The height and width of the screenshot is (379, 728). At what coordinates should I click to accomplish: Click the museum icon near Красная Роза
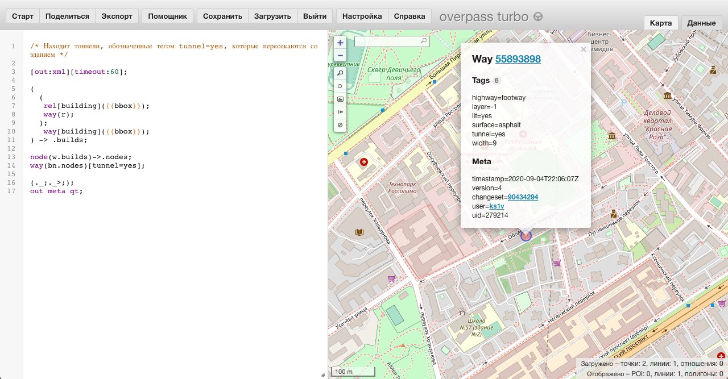[667, 96]
